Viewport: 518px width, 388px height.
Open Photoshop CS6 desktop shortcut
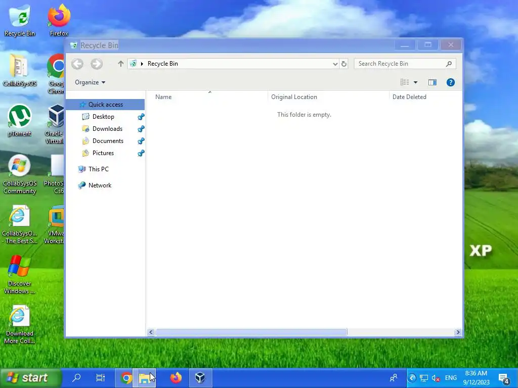54,174
